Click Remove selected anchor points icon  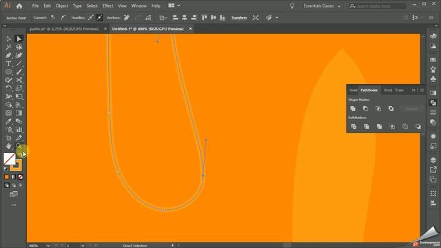pos(127,18)
